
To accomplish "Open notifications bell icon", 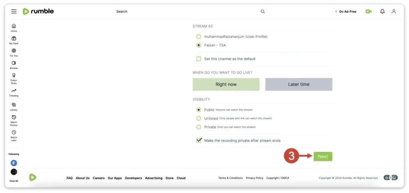I will click(x=382, y=12).
